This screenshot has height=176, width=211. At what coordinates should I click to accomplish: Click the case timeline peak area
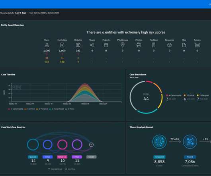(x=85, y=93)
